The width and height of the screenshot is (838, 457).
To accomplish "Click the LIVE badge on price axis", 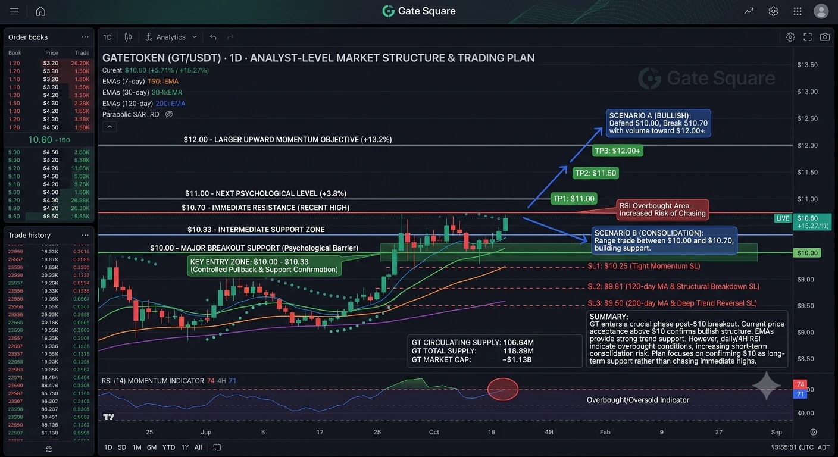I will (783, 218).
